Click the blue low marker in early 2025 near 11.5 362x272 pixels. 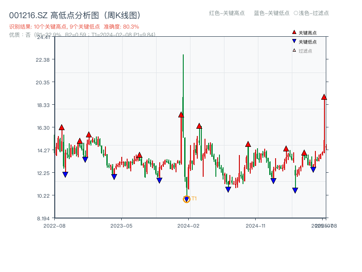pyautogui.click(x=273, y=181)
